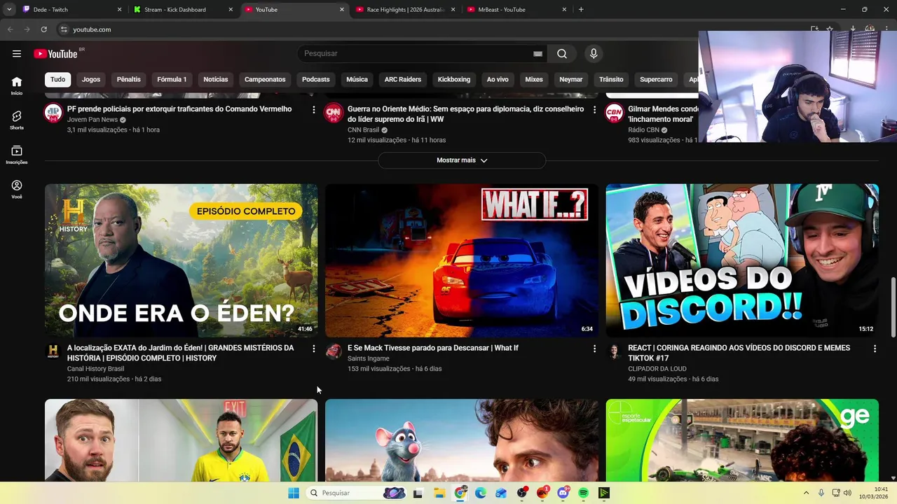
Task: Select the Tudo filter chip
Action: 58,80
